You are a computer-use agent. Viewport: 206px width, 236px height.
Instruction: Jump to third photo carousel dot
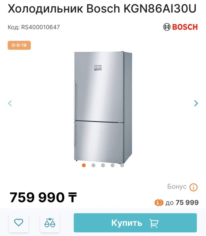pos(103,165)
